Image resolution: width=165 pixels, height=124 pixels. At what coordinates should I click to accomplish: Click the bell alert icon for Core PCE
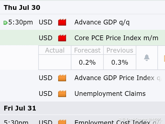pos(147,58)
